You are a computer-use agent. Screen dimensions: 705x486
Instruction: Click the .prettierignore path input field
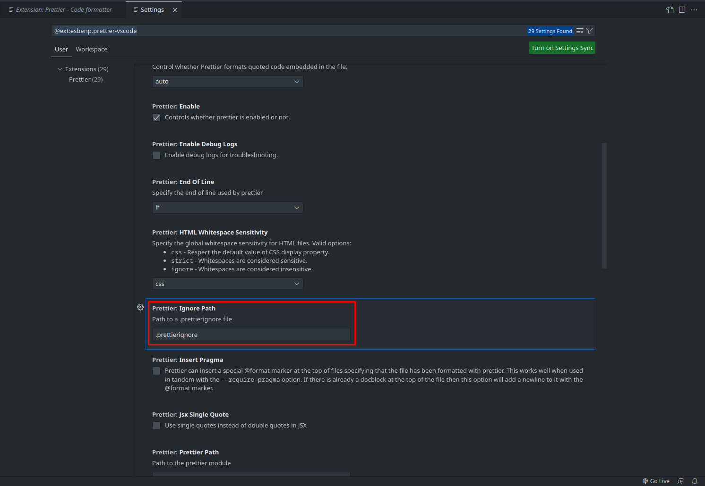(x=251, y=335)
